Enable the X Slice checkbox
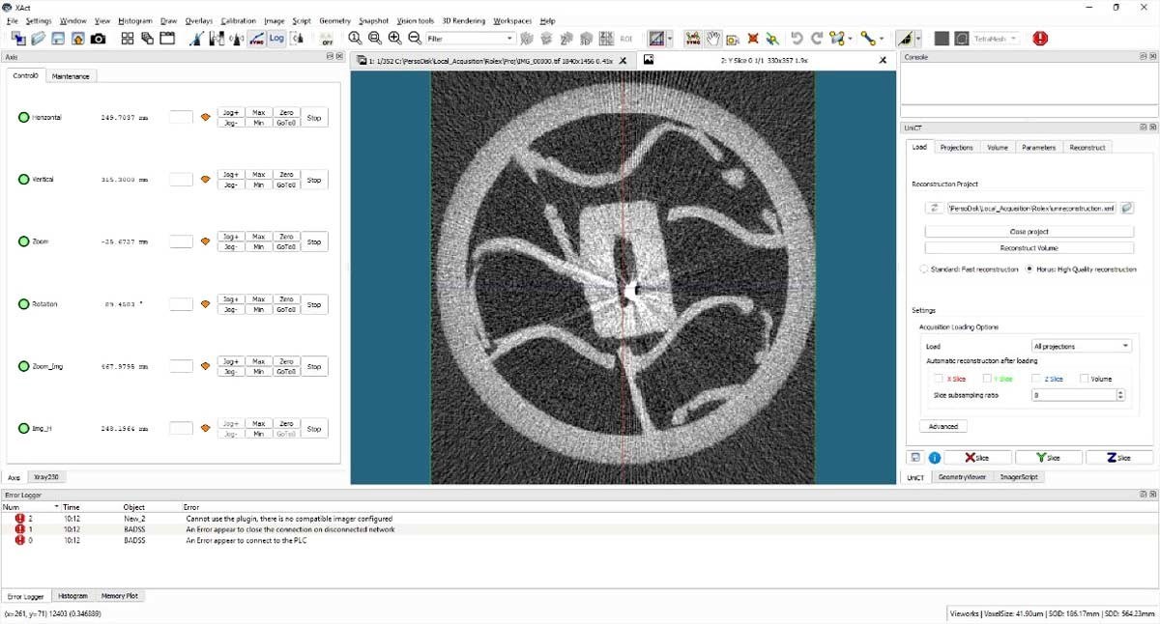Screen dimensions: 1160x624 [938, 379]
